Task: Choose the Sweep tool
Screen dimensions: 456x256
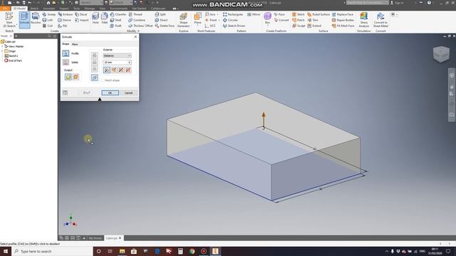Action: 49,14
